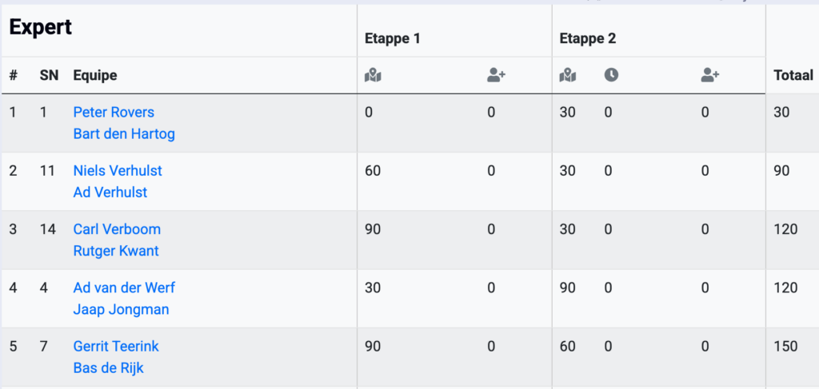Click the Etappe 2 person-plus icon

coord(710,75)
